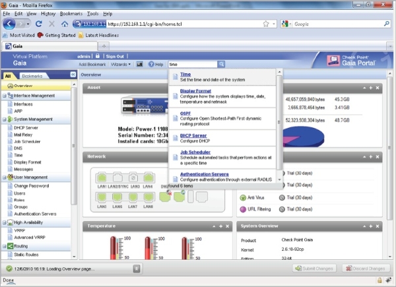Click the LAN3 port icon
This screenshot has height=287, width=396.
[x=133, y=177]
